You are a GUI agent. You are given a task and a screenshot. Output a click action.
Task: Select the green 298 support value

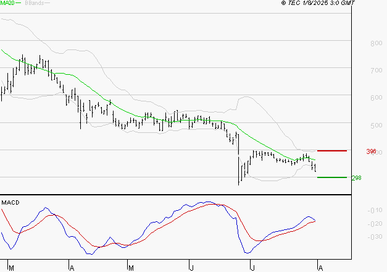[356, 178]
